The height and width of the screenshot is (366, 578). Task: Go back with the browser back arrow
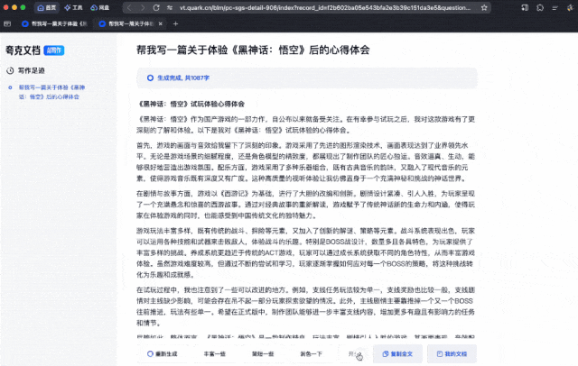coord(129,8)
